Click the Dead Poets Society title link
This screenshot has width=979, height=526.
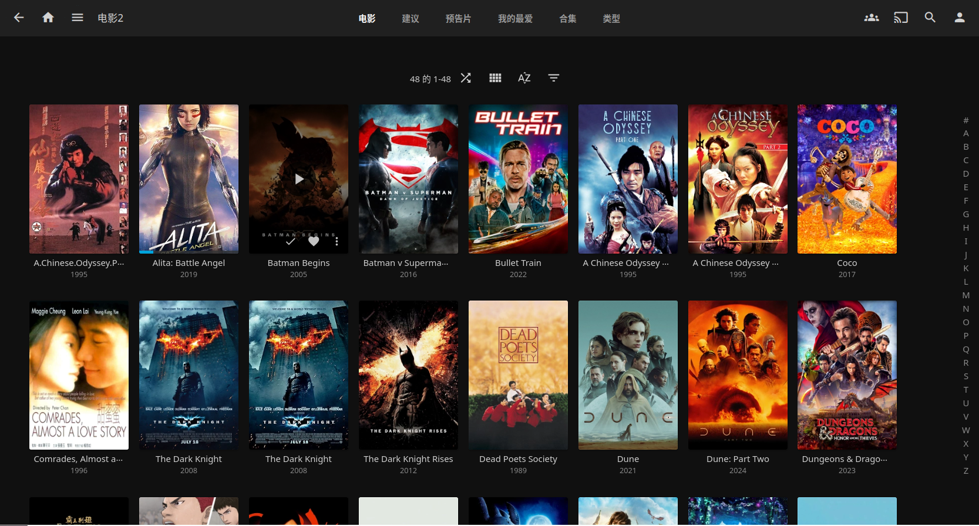(518, 459)
